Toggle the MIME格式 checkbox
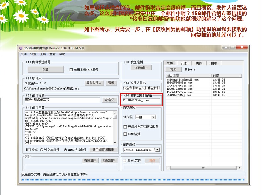262x195 pixels. tap(125, 134)
